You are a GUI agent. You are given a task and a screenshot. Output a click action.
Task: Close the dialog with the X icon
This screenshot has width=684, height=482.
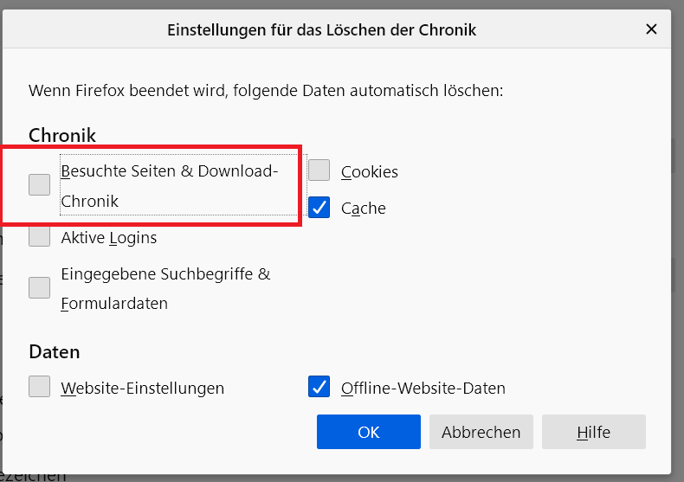tap(651, 29)
